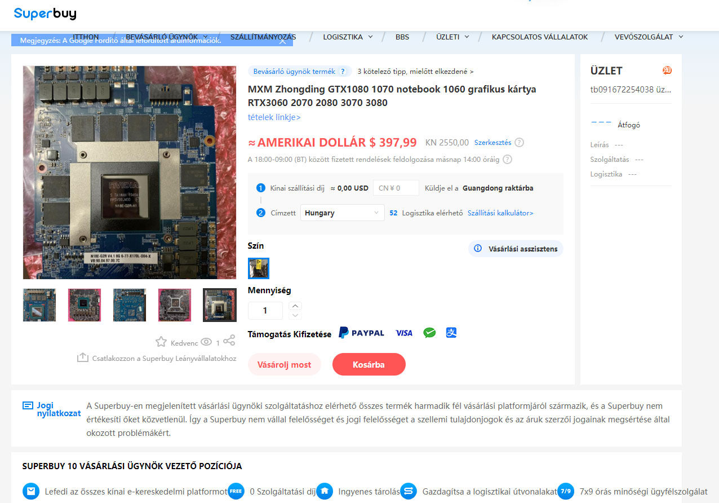Select the first product thumbnail
The image size is (719, 503).
(39, 305)
